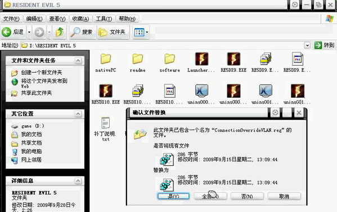Image resolution: width=337 pixels, height=212 pixels.
Task: Open the Views icon button
Action: point(139,32)
